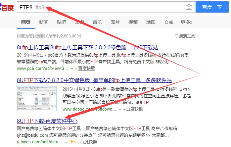Open 搜索工具 filter options
Viewport: 231px width, 147px height.
pos(185,36)
